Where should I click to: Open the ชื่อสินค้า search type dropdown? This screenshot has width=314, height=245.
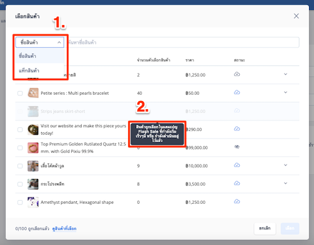click(39, 42)
